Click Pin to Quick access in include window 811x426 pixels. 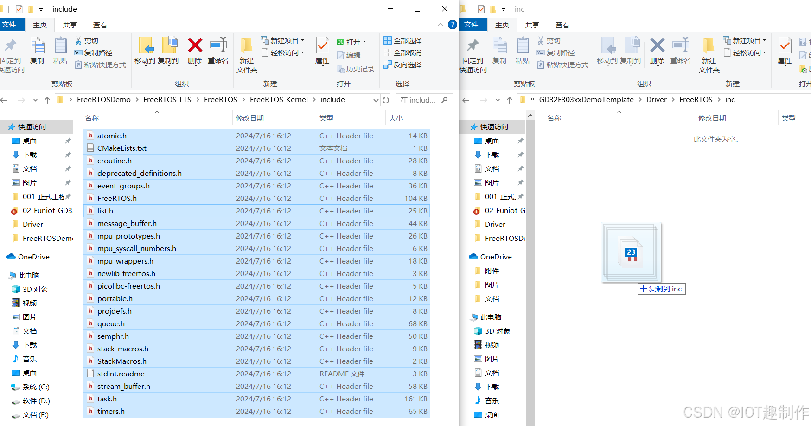[11, 55]
